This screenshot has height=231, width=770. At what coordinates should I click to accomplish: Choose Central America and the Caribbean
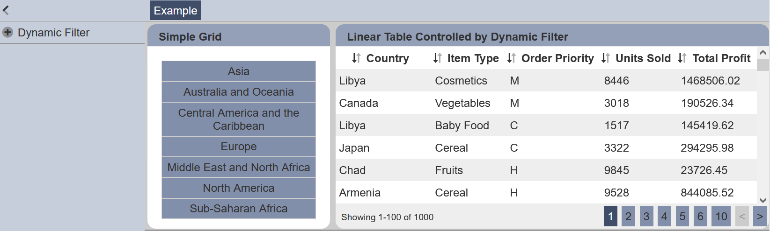pyautogui.click(x=239, y=119)
